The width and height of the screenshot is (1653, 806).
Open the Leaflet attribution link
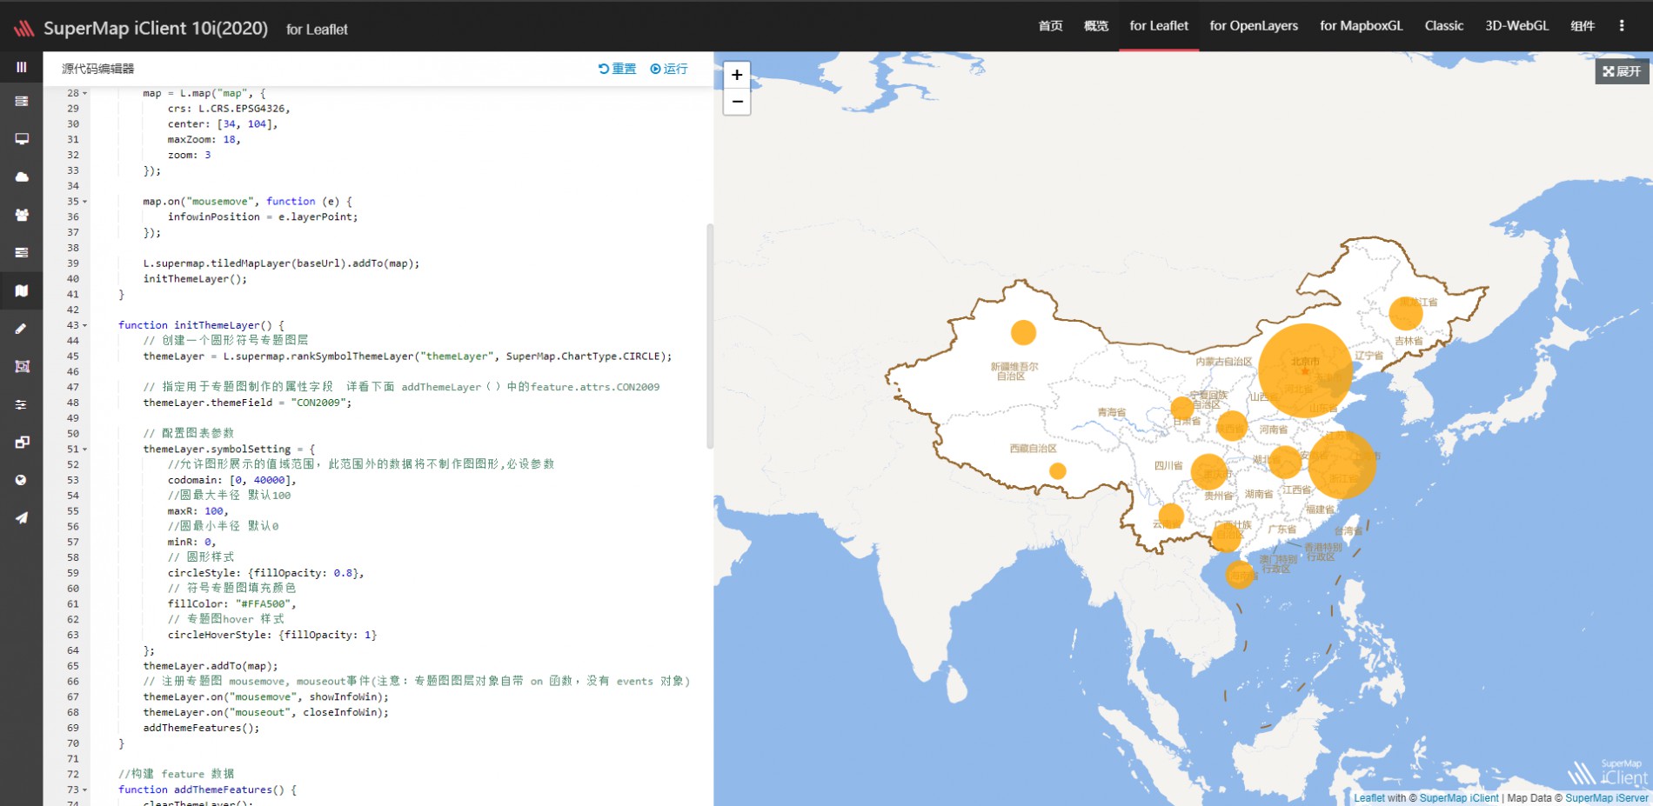[1369, 798]
